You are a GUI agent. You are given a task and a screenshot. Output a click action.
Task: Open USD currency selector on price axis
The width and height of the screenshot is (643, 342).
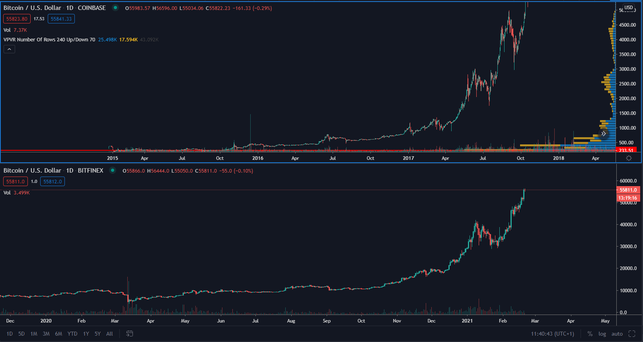pos(628,8)
